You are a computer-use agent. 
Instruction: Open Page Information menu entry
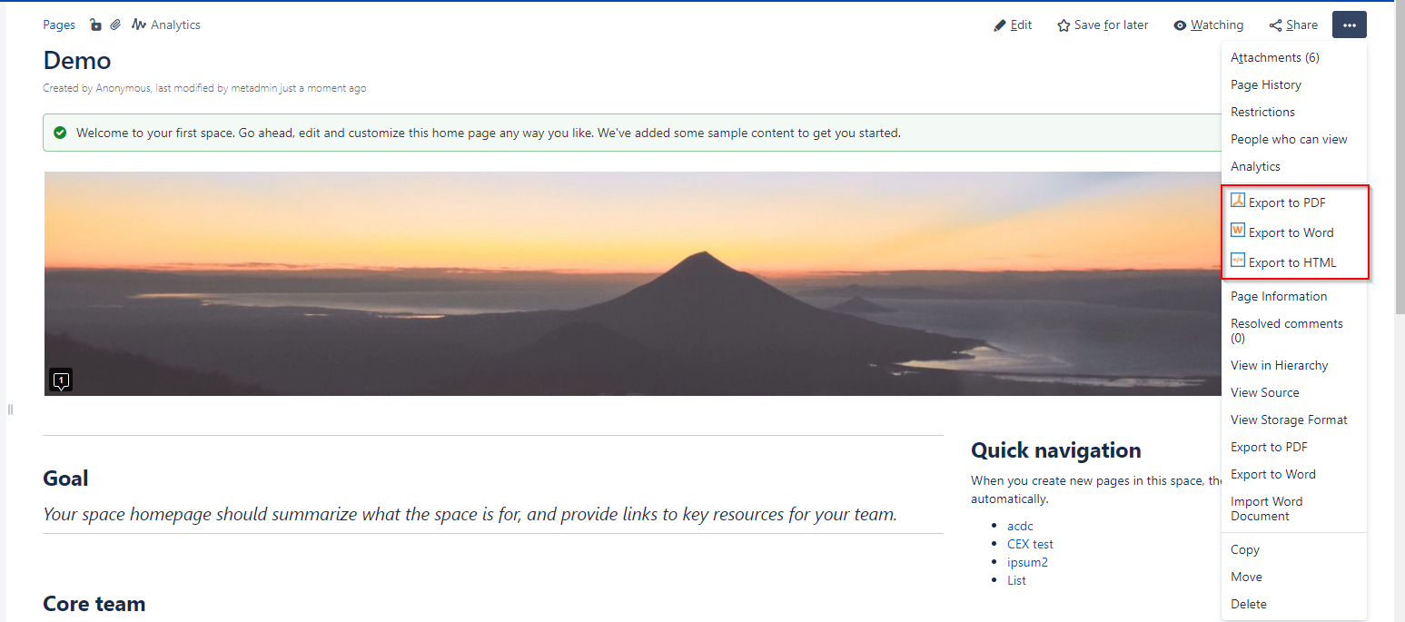click(1294, 296)
